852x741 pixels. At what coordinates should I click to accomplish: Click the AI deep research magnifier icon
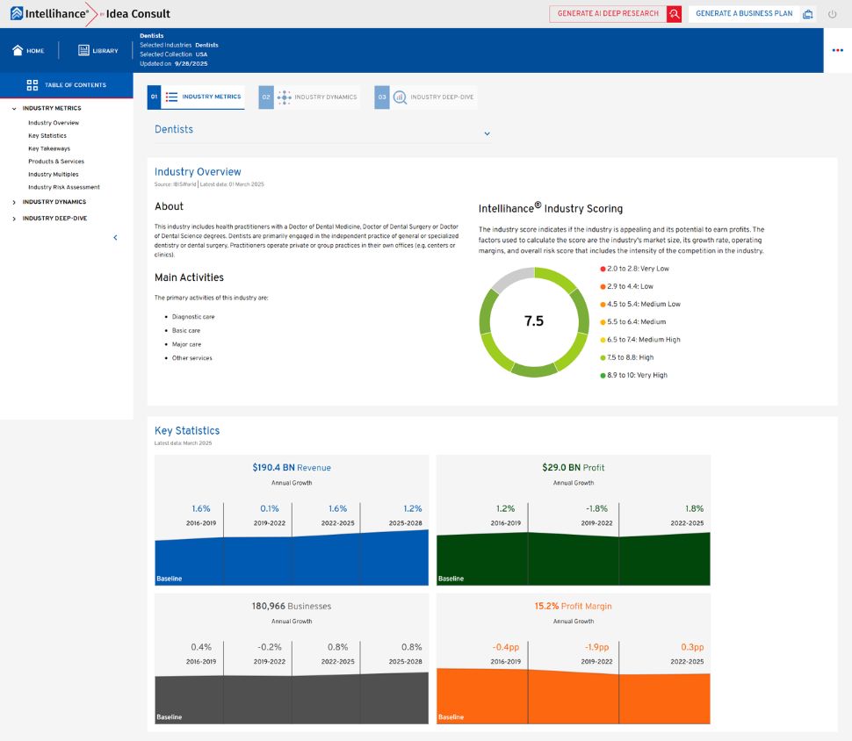pyautogui.click(x=674, y=14)
